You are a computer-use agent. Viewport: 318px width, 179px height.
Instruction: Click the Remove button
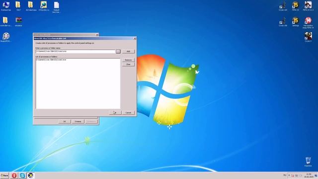pyautogui.click(x=128, y=60)
